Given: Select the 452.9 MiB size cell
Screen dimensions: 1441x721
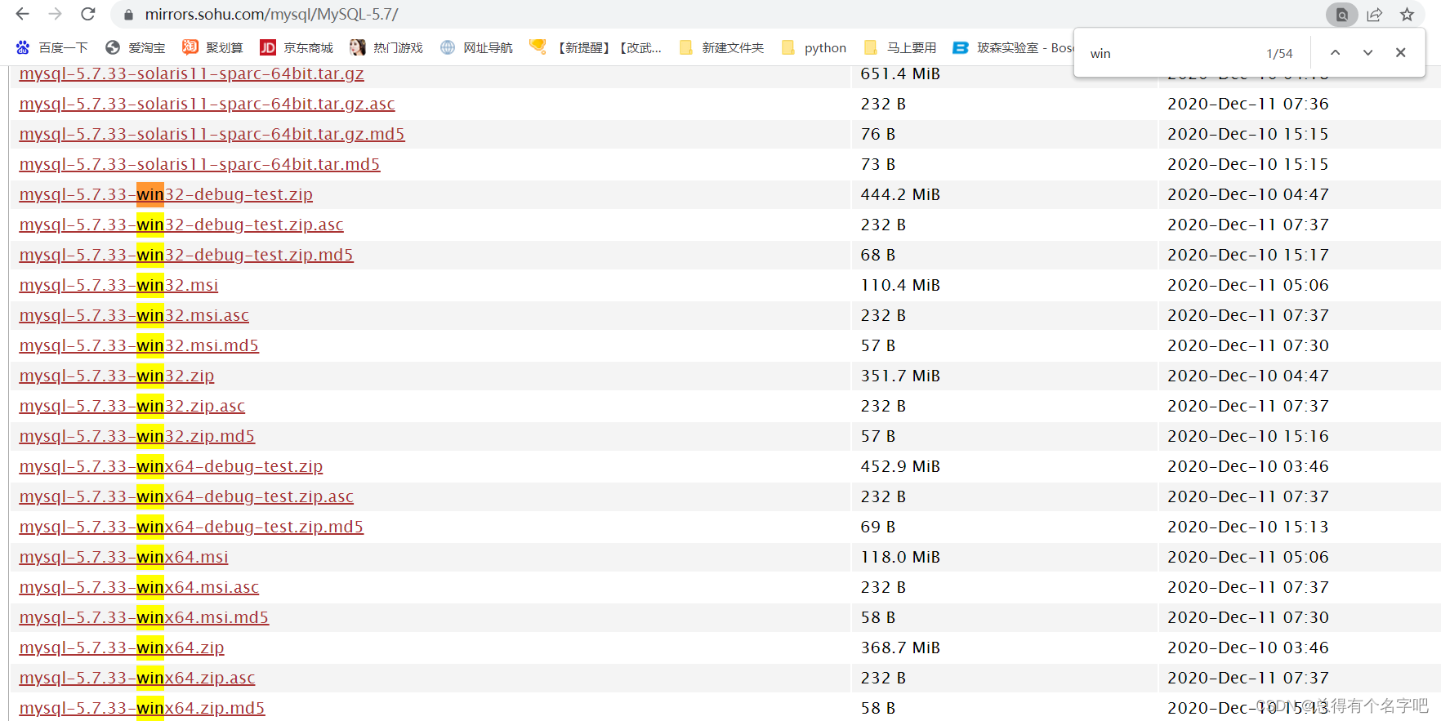Looking at the screenshot, I should coord(900,466).
